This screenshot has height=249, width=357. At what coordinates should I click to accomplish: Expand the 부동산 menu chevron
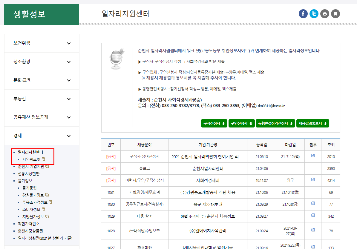(x=69, y=99)
